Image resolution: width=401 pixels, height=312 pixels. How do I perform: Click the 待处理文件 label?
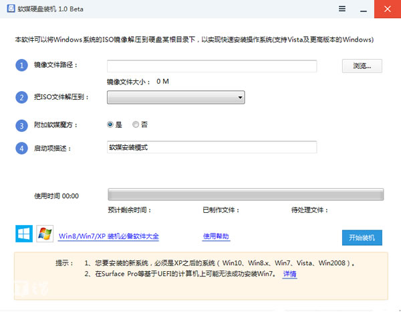coord(309,210)
